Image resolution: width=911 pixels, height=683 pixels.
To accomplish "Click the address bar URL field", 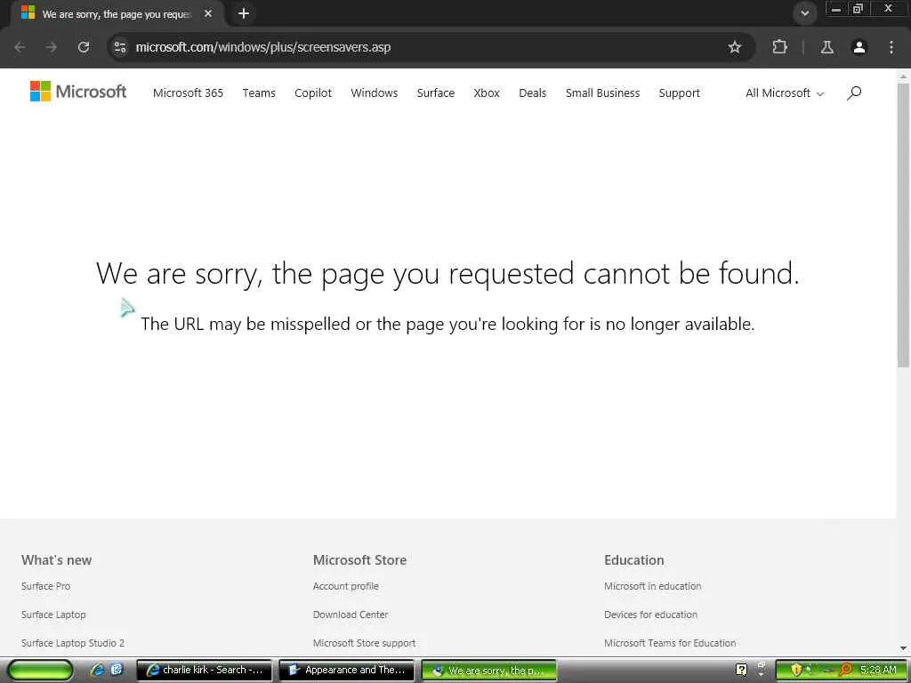I will click(430, 47).
